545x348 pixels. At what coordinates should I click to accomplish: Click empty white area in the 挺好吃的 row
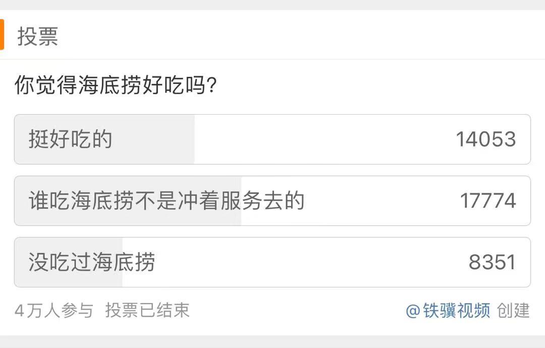[323, 139]
